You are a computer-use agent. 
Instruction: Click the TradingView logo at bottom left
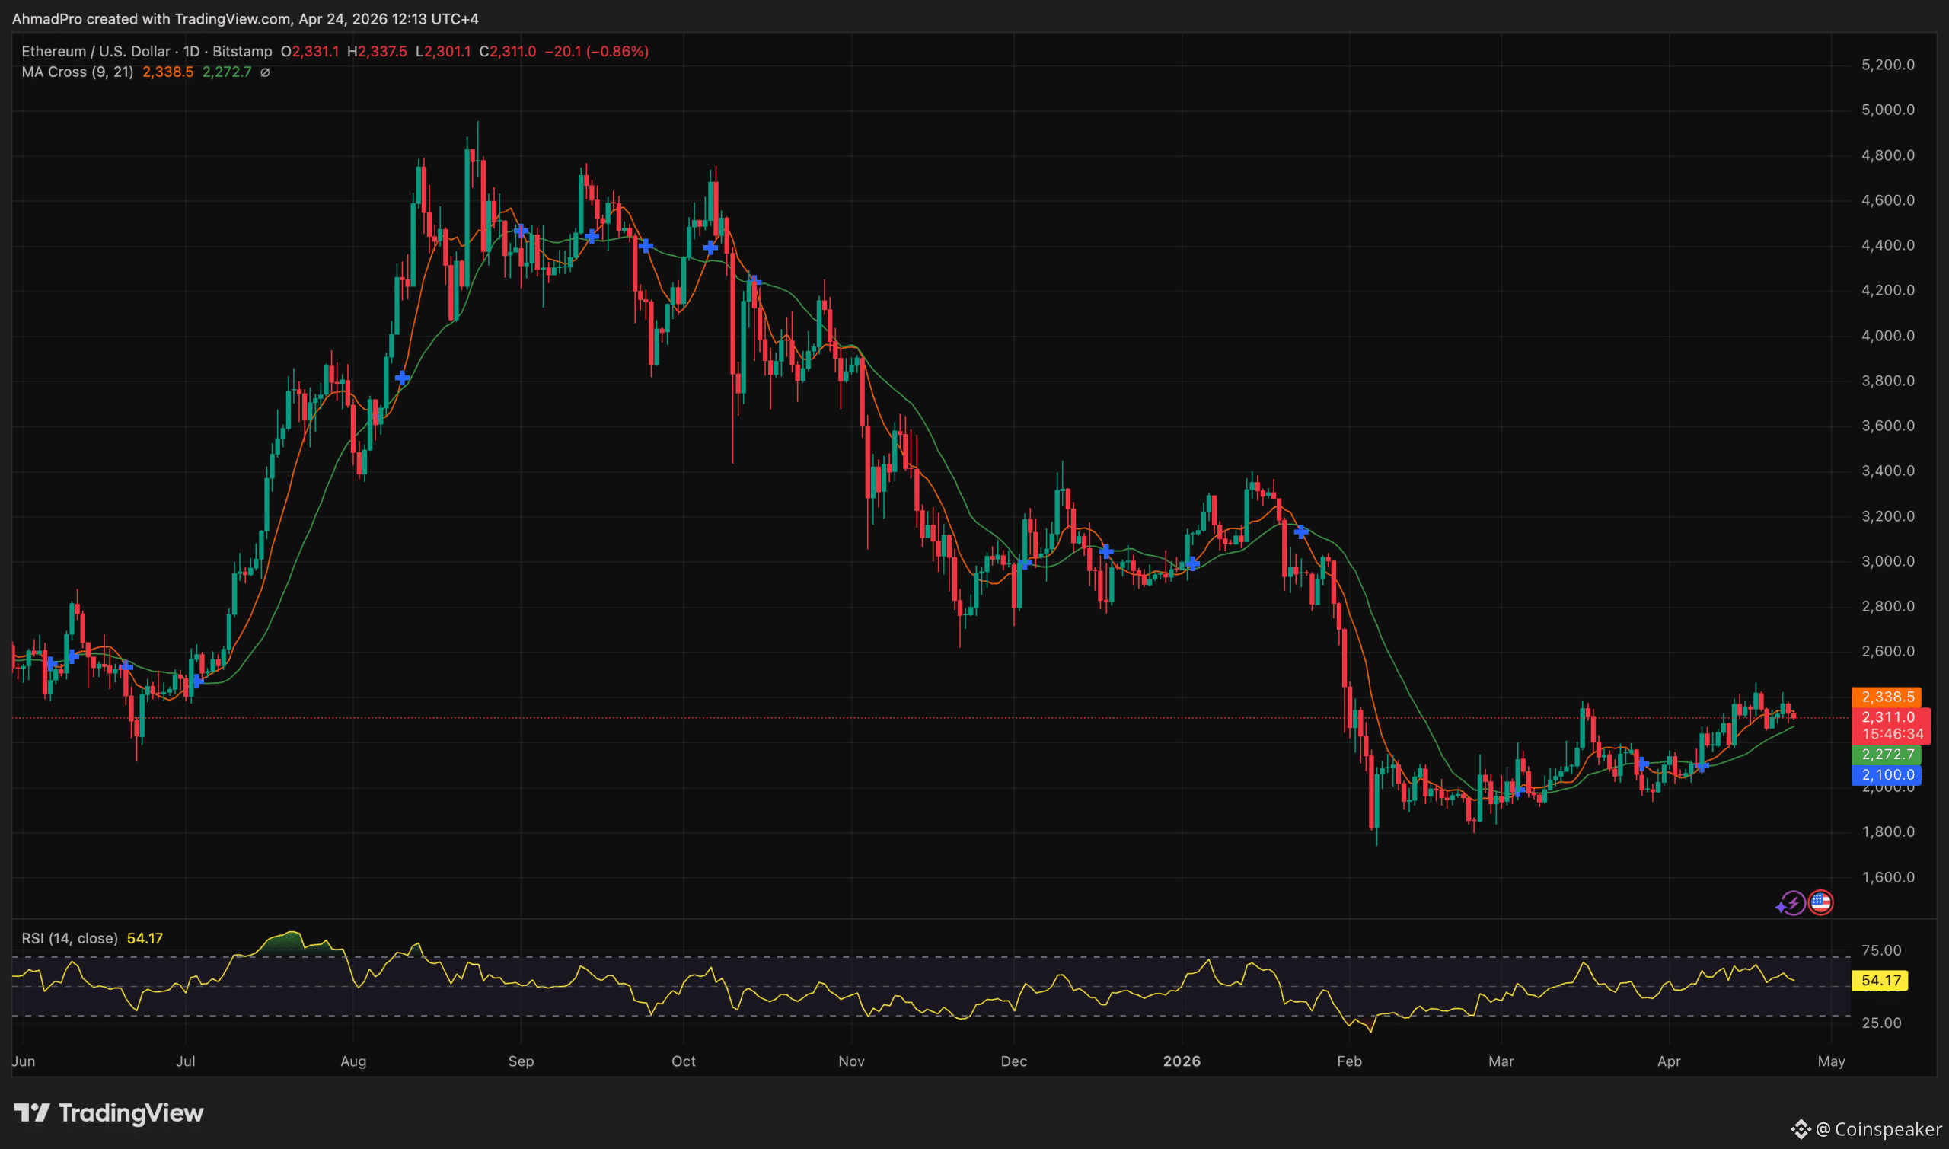pyautogui.click(x=108, y=1113)
